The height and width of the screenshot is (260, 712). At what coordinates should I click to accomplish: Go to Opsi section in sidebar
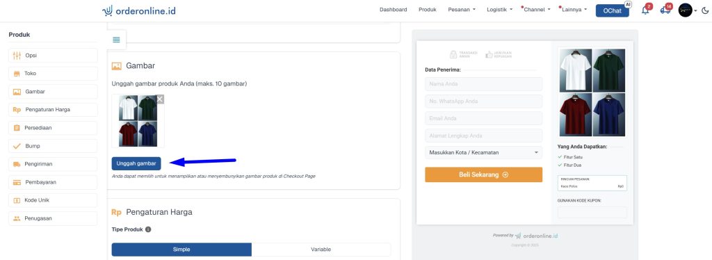click(x=53, y=56)
